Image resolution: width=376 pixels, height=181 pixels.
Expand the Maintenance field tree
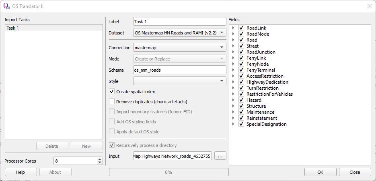pos(233,112)
